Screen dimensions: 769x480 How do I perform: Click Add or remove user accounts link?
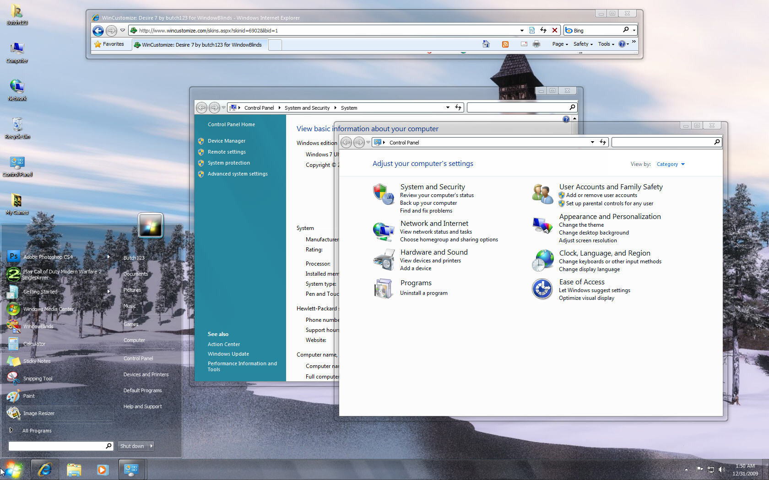point(601,195)
